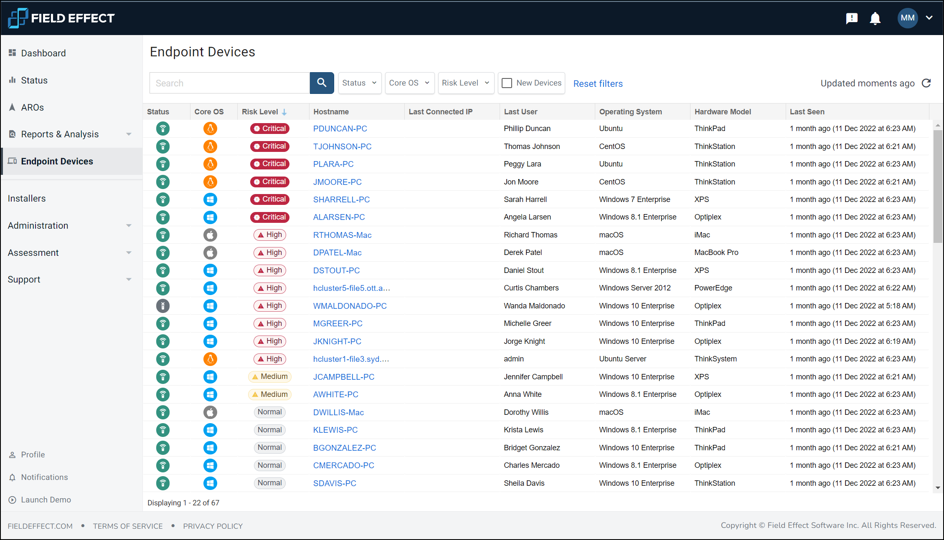The image size is (944, 540).
Task: Click the refresh icon beside Updated moments ago
Action: [x=926, y=83]
